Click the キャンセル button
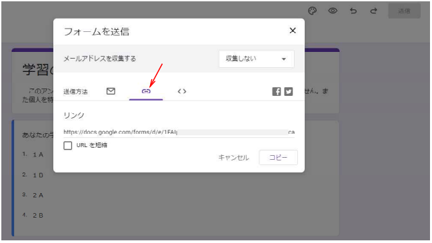This screenshot has width=432, height=243. point(233,158)
